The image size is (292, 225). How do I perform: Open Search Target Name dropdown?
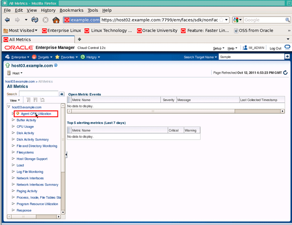point(200,57)
